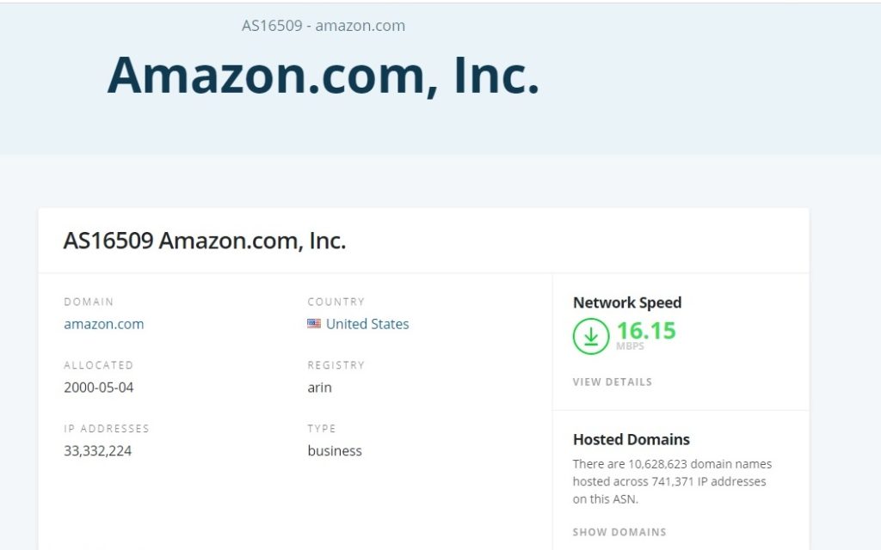Click the Network Speed heading
This screenshot has height=550, width=881.
(x=626, y=302)
